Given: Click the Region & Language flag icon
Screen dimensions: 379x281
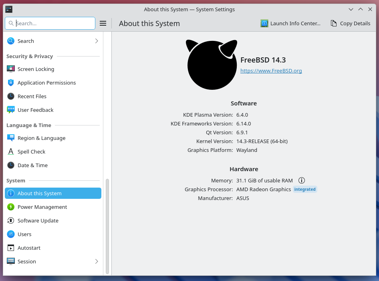Looking at the screenshot, I should pos(11,138).
